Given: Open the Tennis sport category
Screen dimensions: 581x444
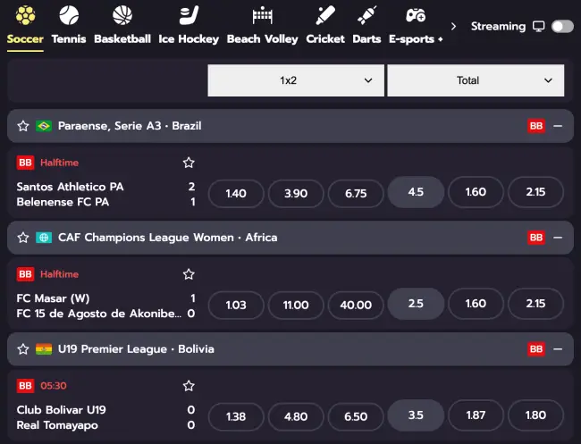Looking at the screenshot, I should tap(69, 16).
